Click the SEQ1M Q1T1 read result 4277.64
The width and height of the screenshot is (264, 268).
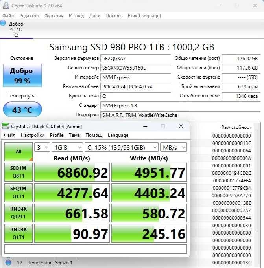click(72, 193)
